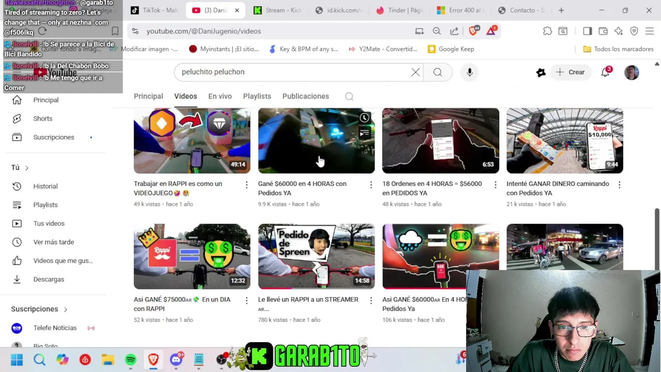Image resolution: width=661 pixels, height=372 pixels.
Task: Open Descargas in the sidebar
Action: coord(49,279)
